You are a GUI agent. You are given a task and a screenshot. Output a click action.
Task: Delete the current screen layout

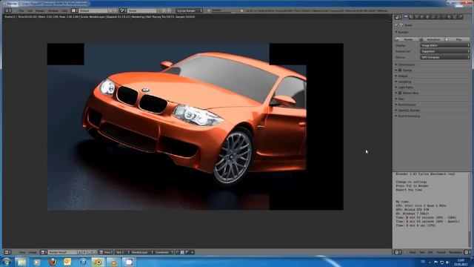coord(116,10)
